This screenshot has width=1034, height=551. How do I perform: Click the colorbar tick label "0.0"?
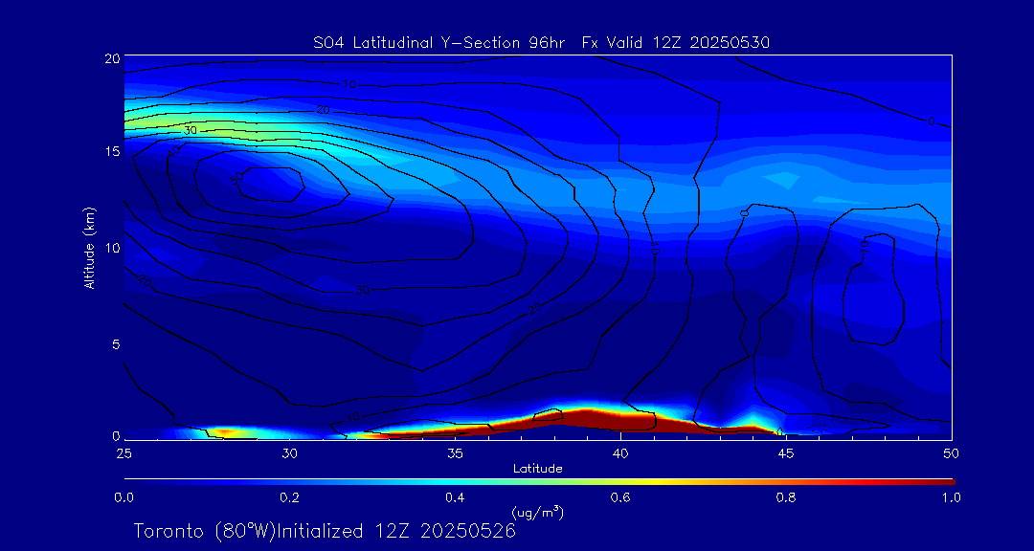(124, 498)
